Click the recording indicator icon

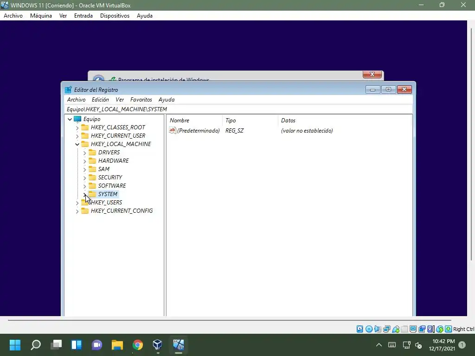pos(422,329)
